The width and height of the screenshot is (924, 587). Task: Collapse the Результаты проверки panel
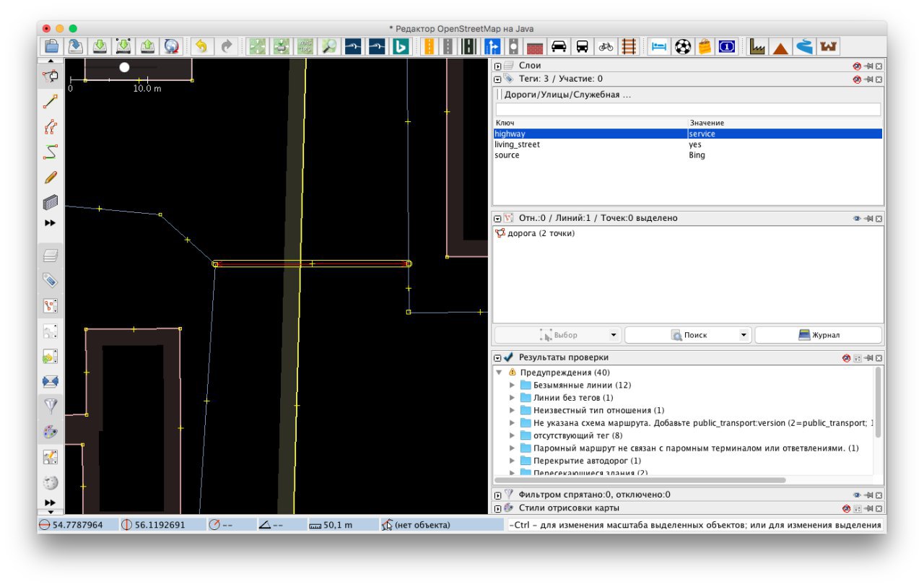497,357
